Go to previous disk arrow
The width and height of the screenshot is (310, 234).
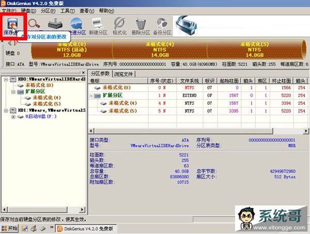click(x=10, y=43)
